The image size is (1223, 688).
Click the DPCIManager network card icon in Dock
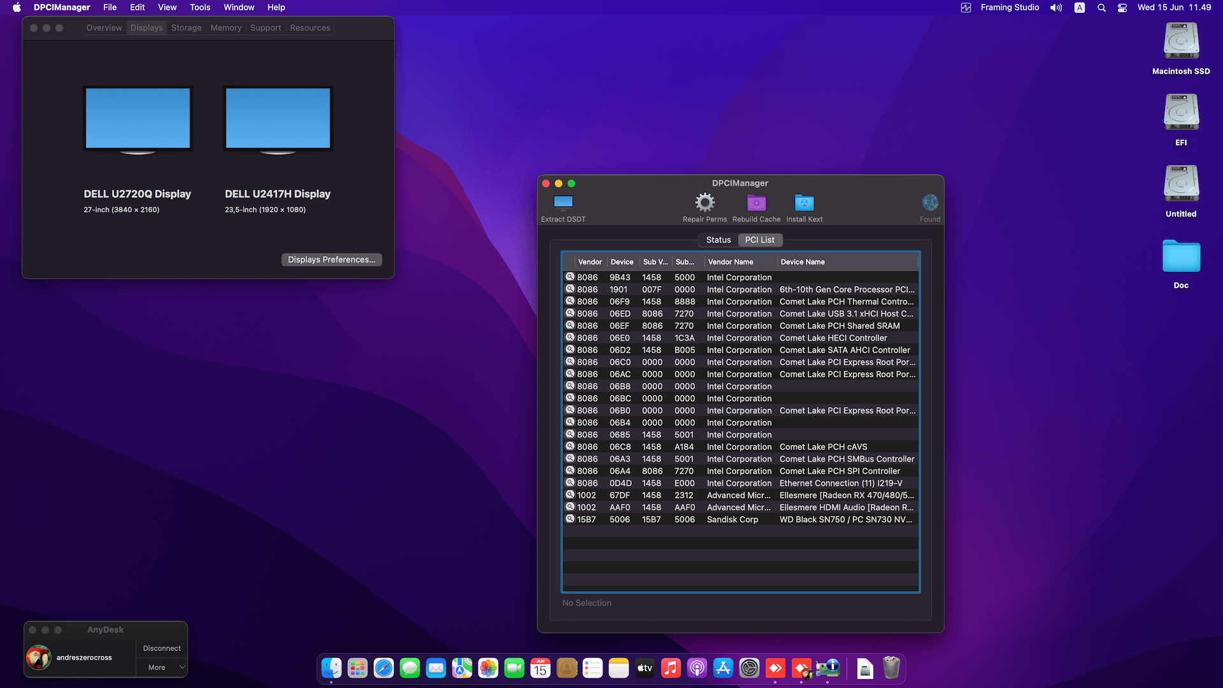(x=827, y=668)
